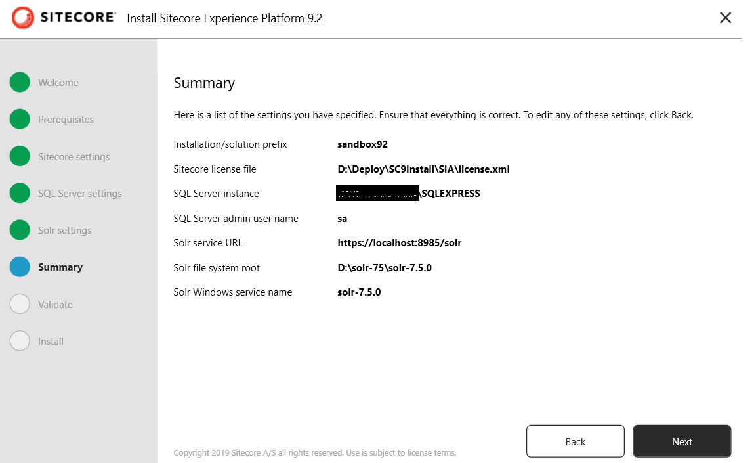Select the Summary step label
756x463 pixels.
tap(60, 267)
